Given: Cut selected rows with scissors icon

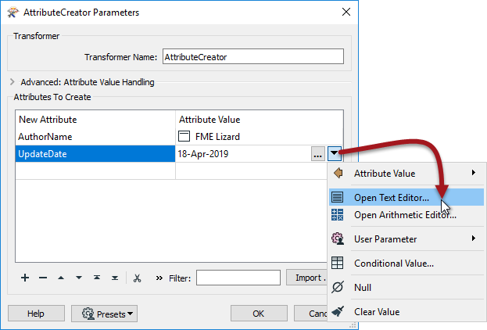Looking at the screenshot, I should click(x=137, y=278).
